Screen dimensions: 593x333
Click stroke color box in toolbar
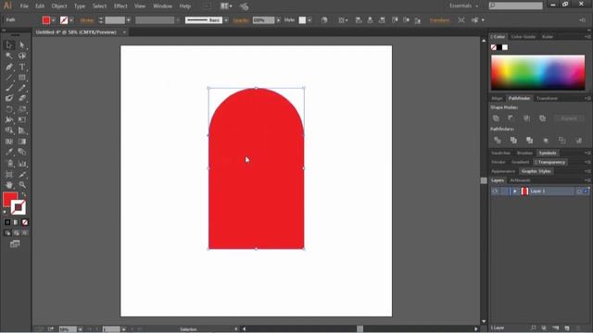[x=19, y=207]
